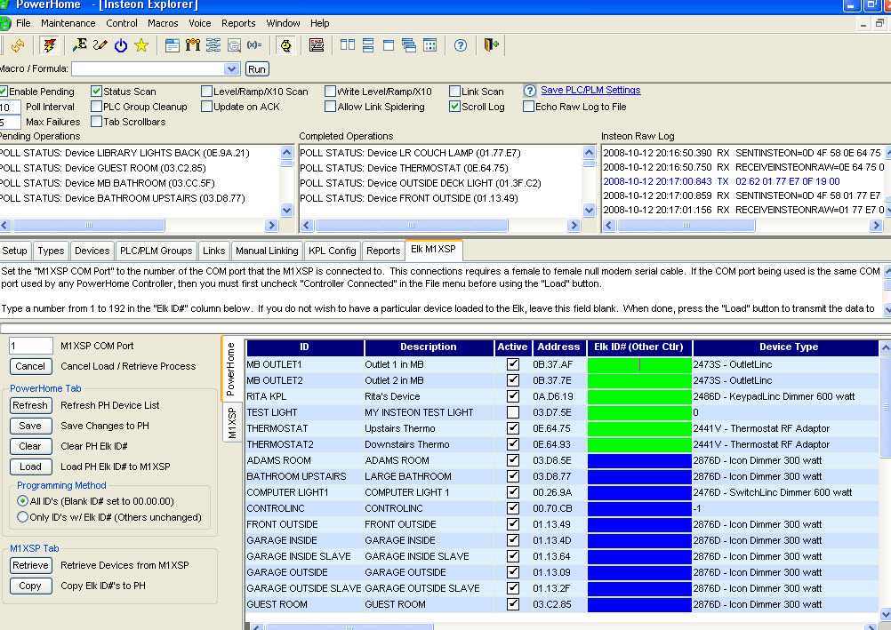Click the blue tree diagram toolbar icon
Viewport: 891px width, 630px height.
[x=213, y=45]
